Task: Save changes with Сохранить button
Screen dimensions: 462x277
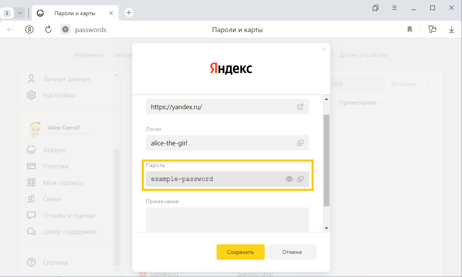Action: 240,252
